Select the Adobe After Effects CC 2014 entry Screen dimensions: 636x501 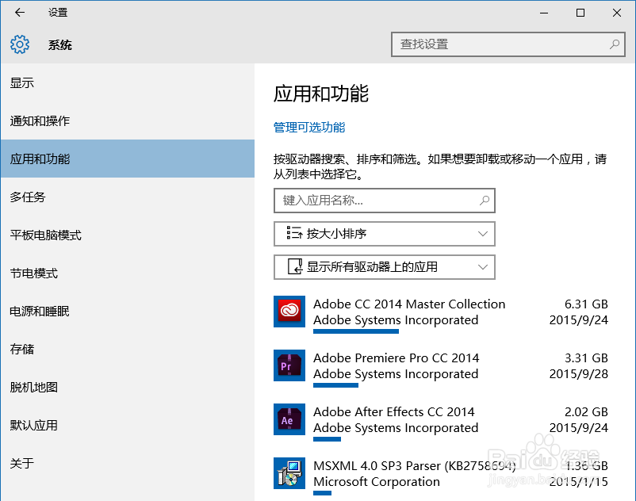pyautogui.click(x=441, y=422)
